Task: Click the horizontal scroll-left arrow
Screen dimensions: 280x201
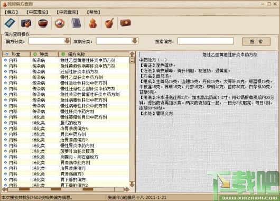Action: [5, 189]
